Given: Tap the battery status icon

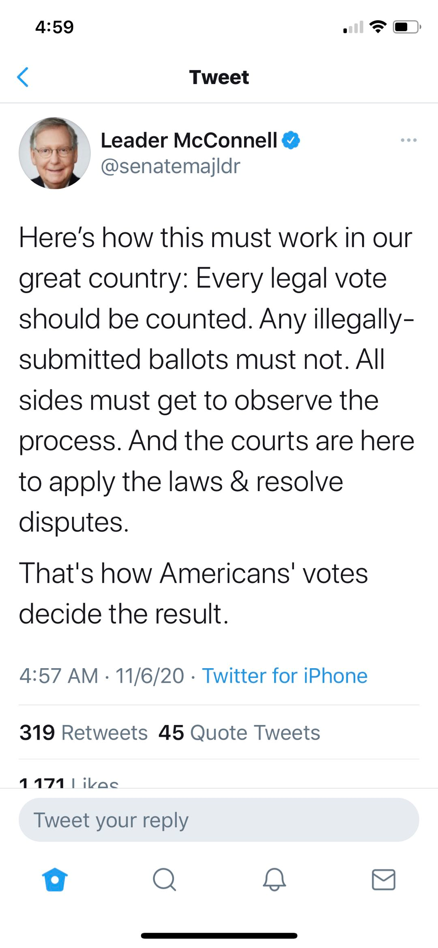Looking at the screenshot, I should click(406, 27).
